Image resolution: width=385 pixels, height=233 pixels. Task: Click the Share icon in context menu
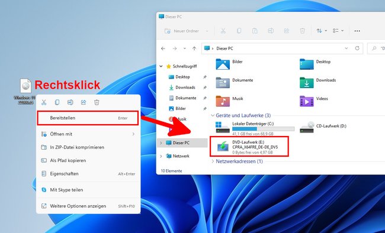84,102
